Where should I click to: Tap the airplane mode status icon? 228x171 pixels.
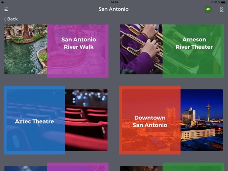[x=3, y=2]
